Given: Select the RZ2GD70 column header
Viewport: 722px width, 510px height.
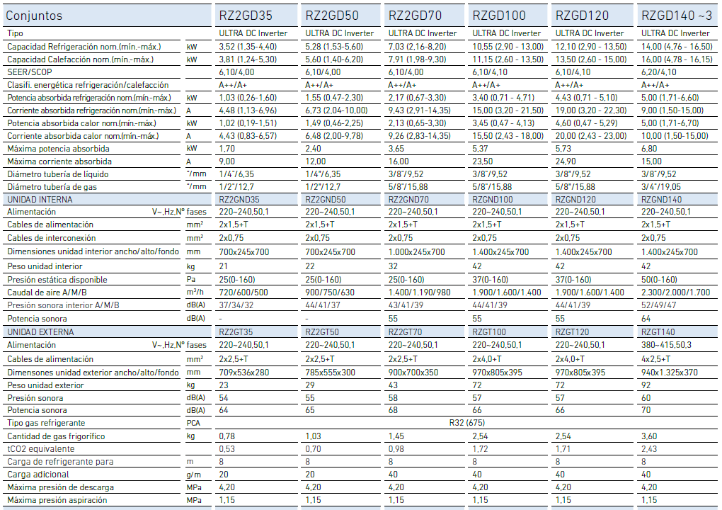Looking at the screenshot, I should 417,16.
